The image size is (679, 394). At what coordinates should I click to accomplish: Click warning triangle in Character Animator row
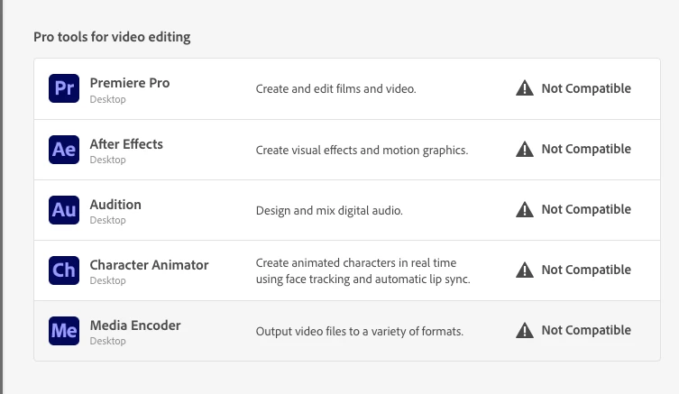click(x=525, y=270)
